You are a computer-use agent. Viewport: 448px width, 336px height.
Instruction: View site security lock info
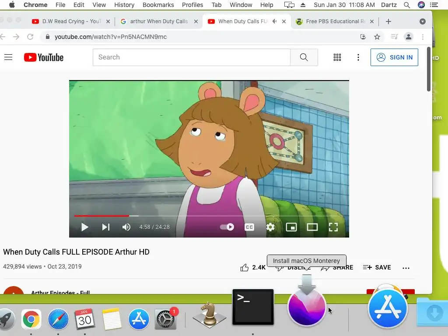pos(48,37)
